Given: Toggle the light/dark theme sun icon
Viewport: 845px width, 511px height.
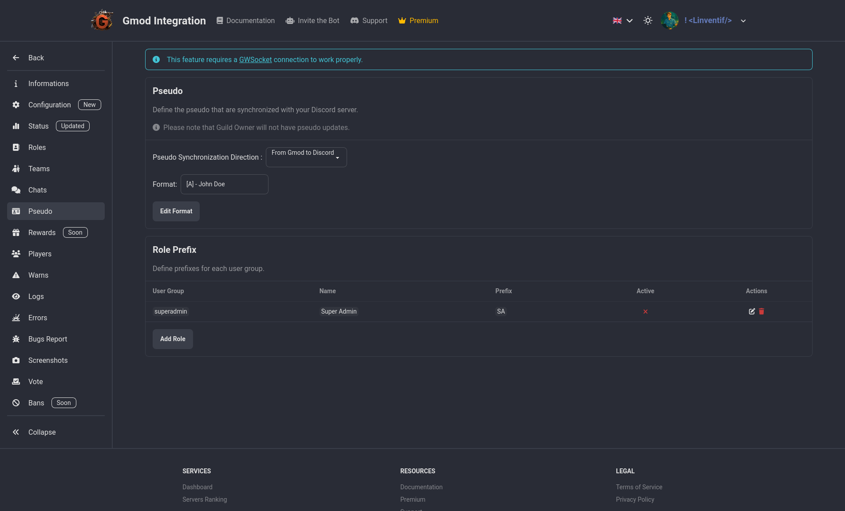Looking at the screenshot, I should tap(648, 20).
